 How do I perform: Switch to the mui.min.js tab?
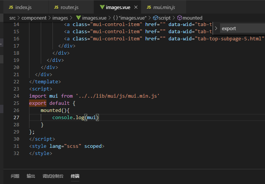[164, 7]
